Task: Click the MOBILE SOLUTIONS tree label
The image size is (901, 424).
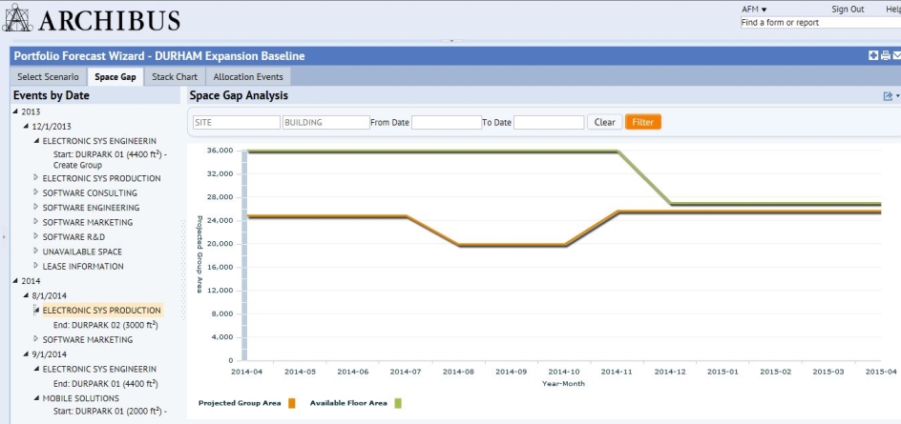Action: pyautogui.click(x=80, y=398)
